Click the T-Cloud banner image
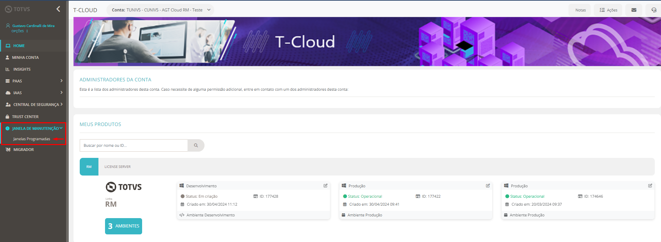The height and width of the screenshot is (242, 661). tap(367, 42)
